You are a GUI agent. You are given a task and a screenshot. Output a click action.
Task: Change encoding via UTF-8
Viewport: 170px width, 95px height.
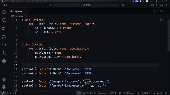pos(113,93)
